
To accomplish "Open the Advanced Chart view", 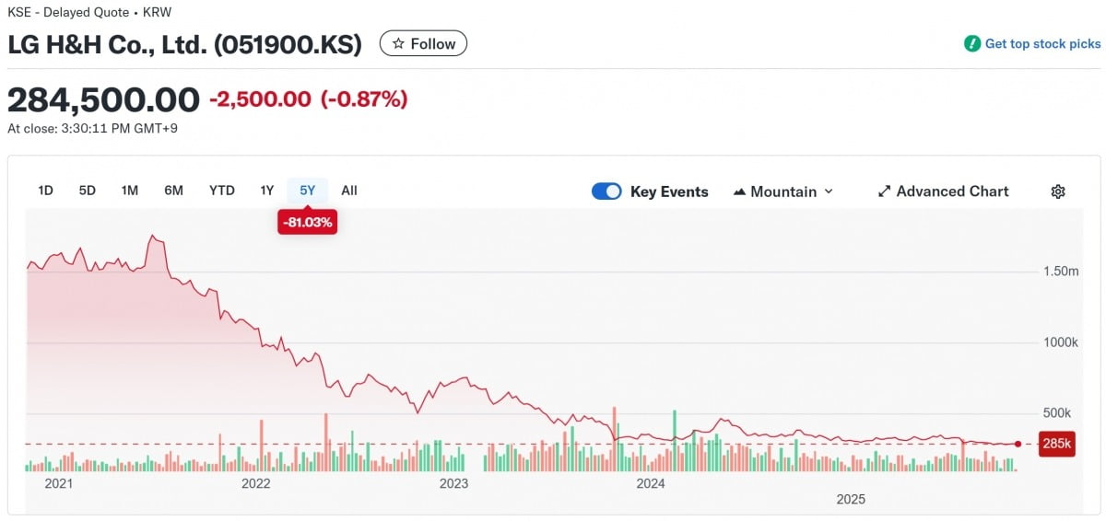I will point(952,191).
